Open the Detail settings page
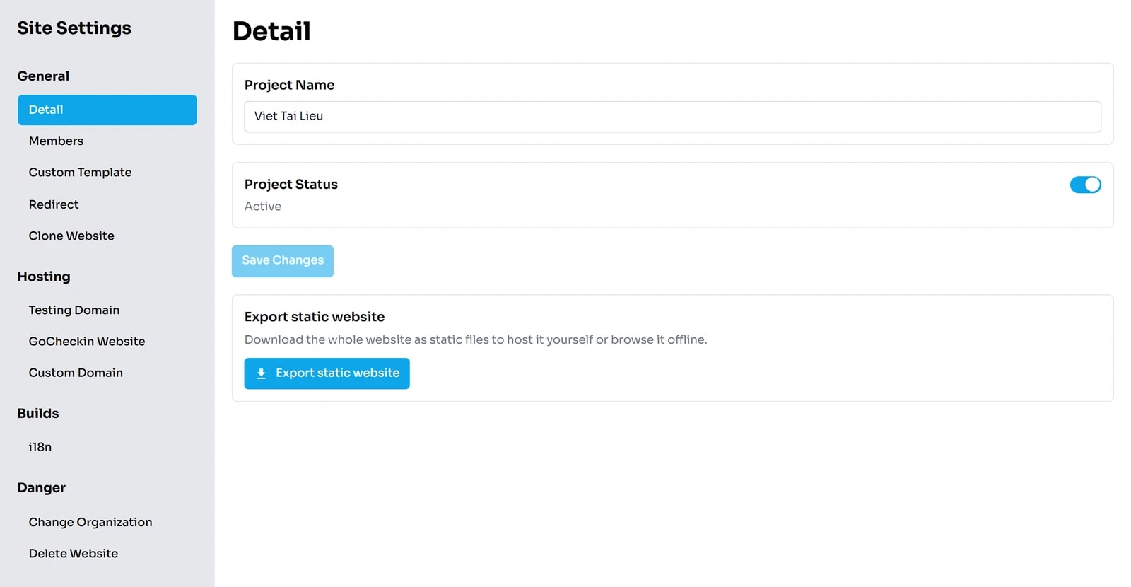Viewport: 1131px width, 587px height. pos(107,110)
